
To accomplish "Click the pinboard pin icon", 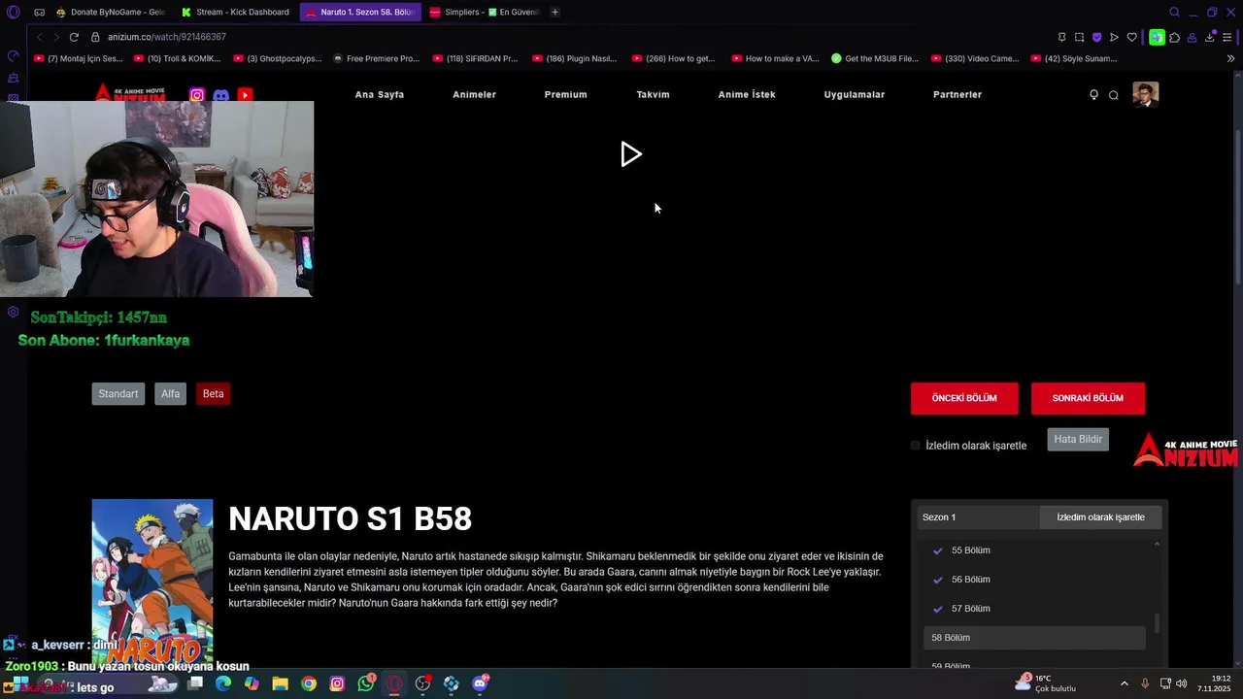I will coord(1061,37).
